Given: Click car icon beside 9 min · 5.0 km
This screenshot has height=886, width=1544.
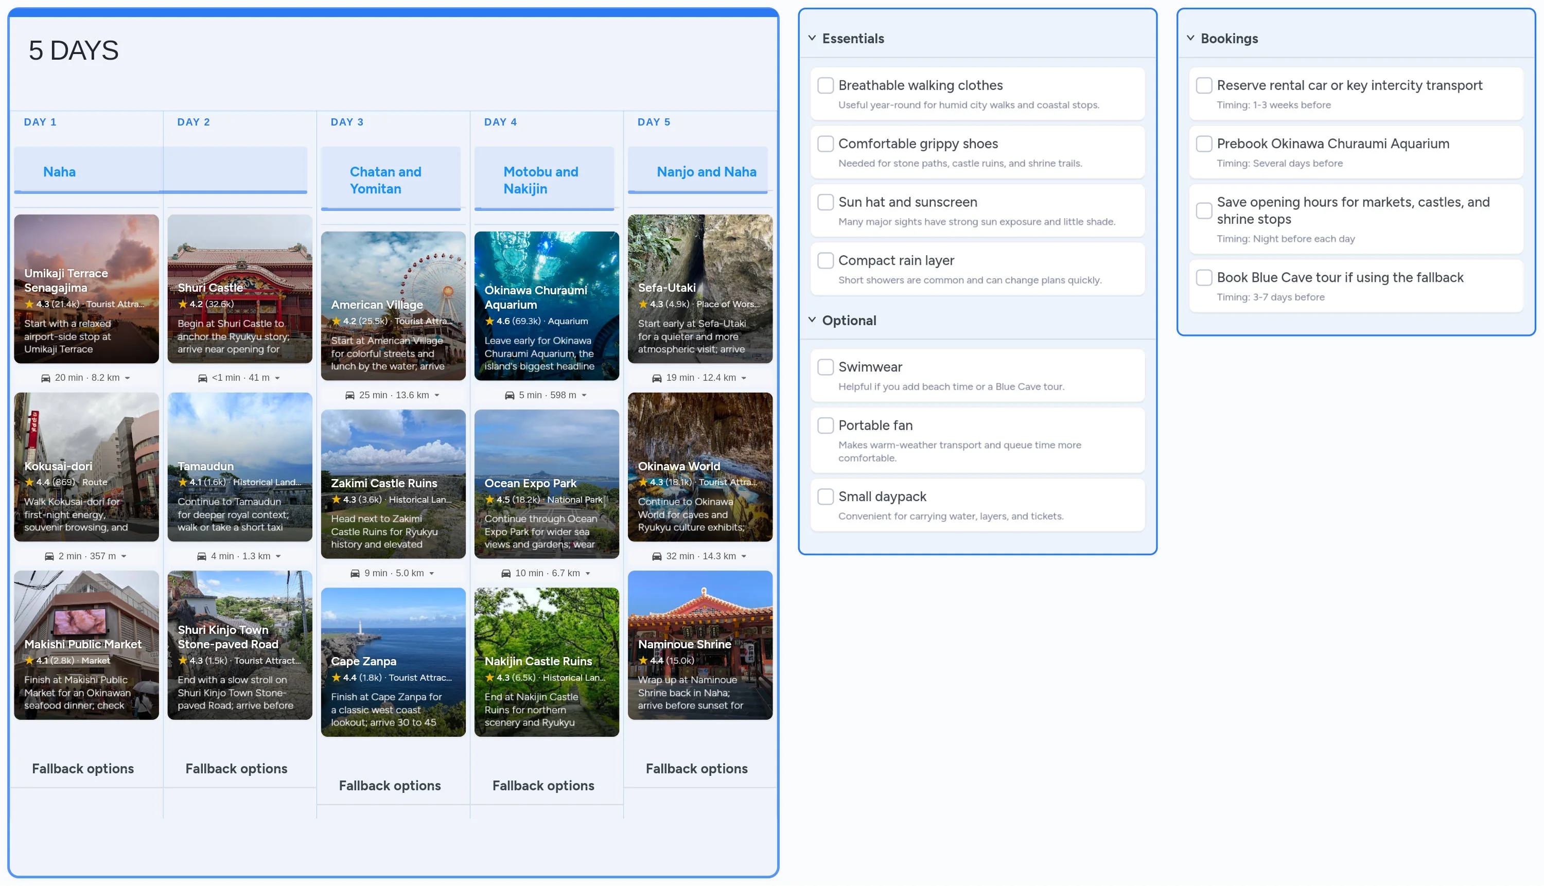Looking at the screenshot, I should (355, 573).
